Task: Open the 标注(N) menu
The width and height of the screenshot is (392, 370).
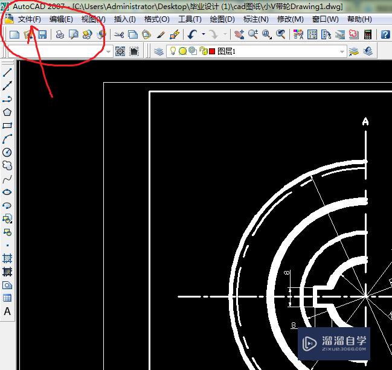Action: (255, 19)
